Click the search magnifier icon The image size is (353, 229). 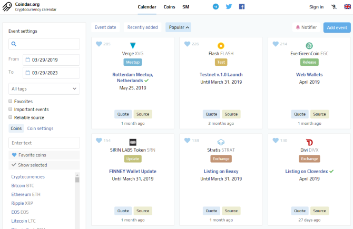(14, 44)
